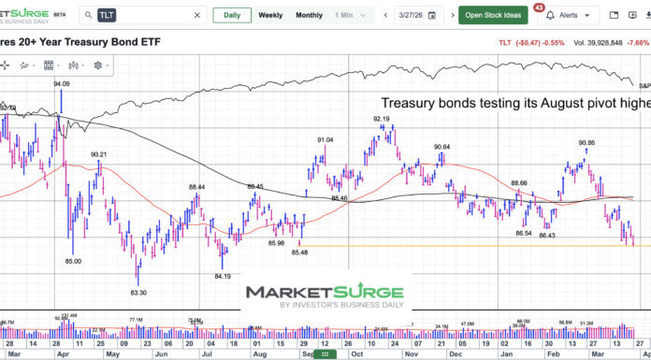Click the BETA badge beside the logo
The height and width of the screenshot is (360, 651).
point(59,15)
